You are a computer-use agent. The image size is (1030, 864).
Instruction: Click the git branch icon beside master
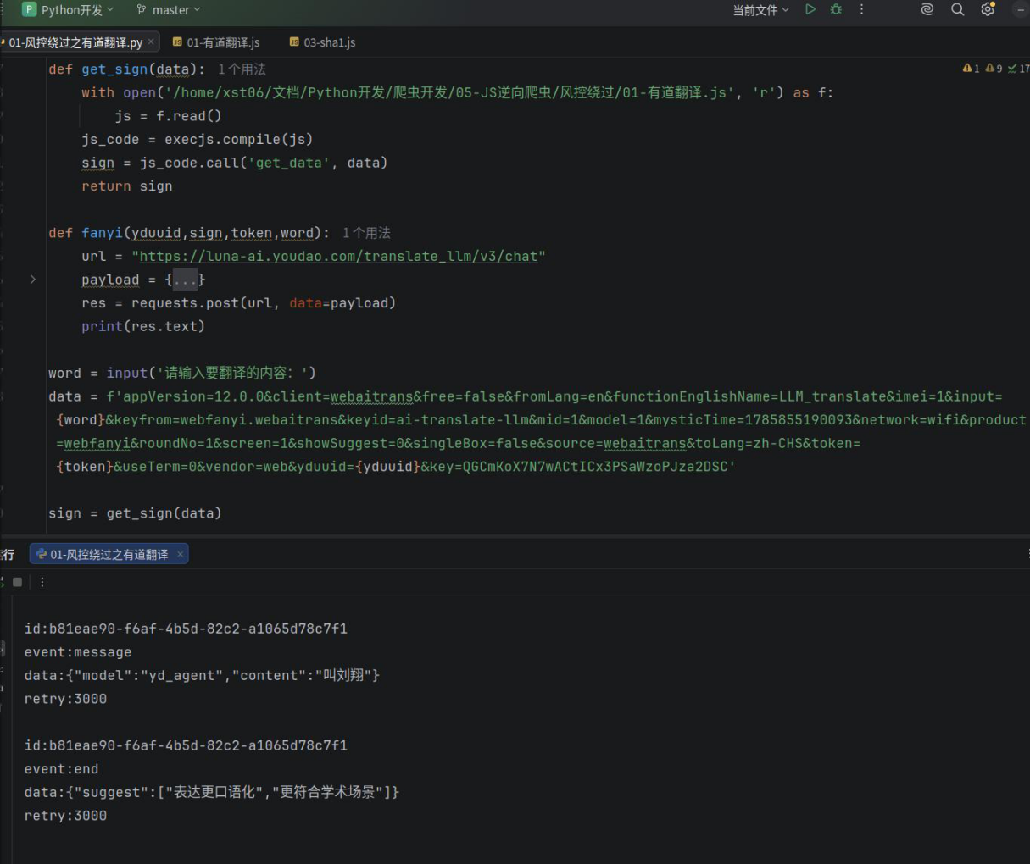pyautogui.click(x=141, y=9)
